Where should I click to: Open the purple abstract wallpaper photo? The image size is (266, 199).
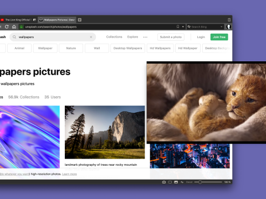tap(30, 137)
